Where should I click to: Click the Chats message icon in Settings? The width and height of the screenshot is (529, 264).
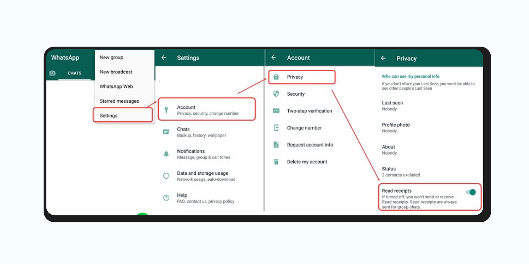coord(166,132)
